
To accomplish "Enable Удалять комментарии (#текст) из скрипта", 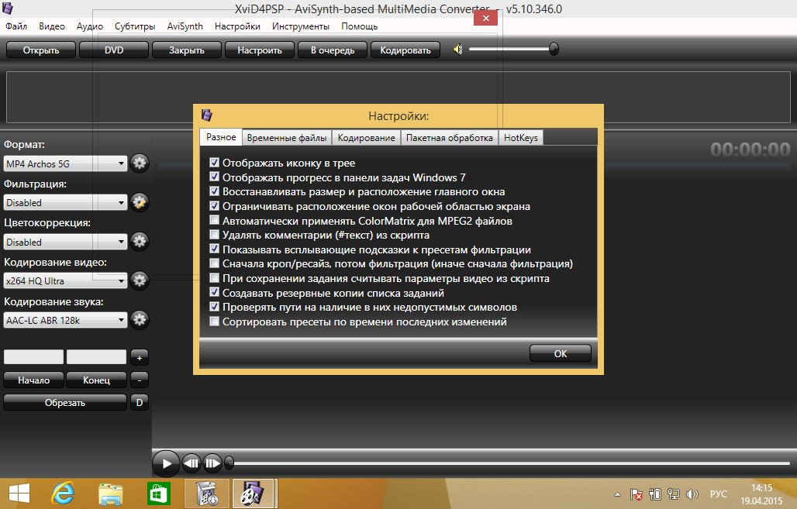I will 215,235.
